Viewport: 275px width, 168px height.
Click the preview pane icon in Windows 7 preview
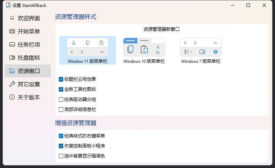tap(202, 52)
